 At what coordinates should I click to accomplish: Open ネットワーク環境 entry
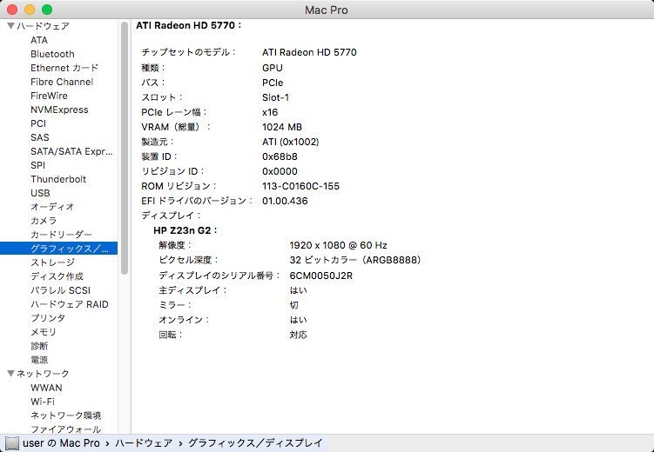tap(66, 415)
